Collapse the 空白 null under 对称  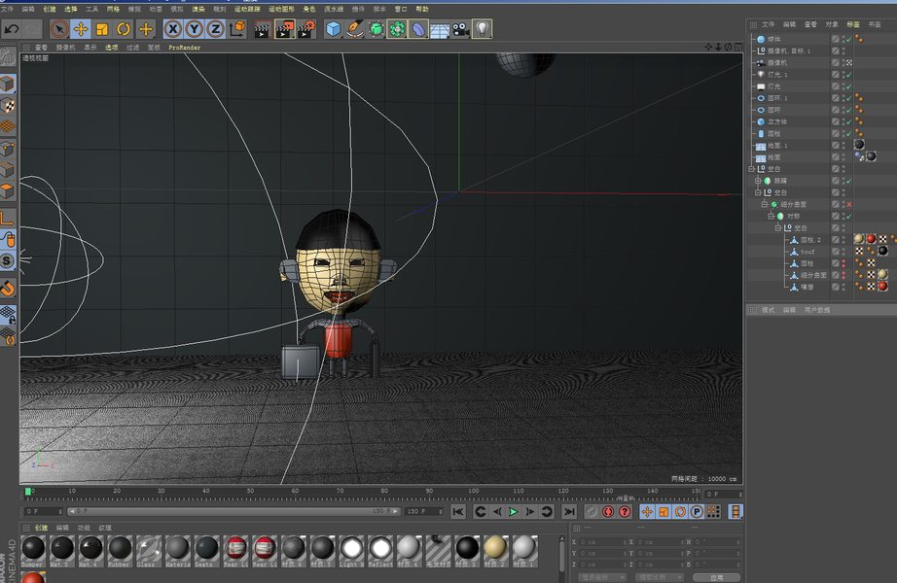tap(778, 227)
